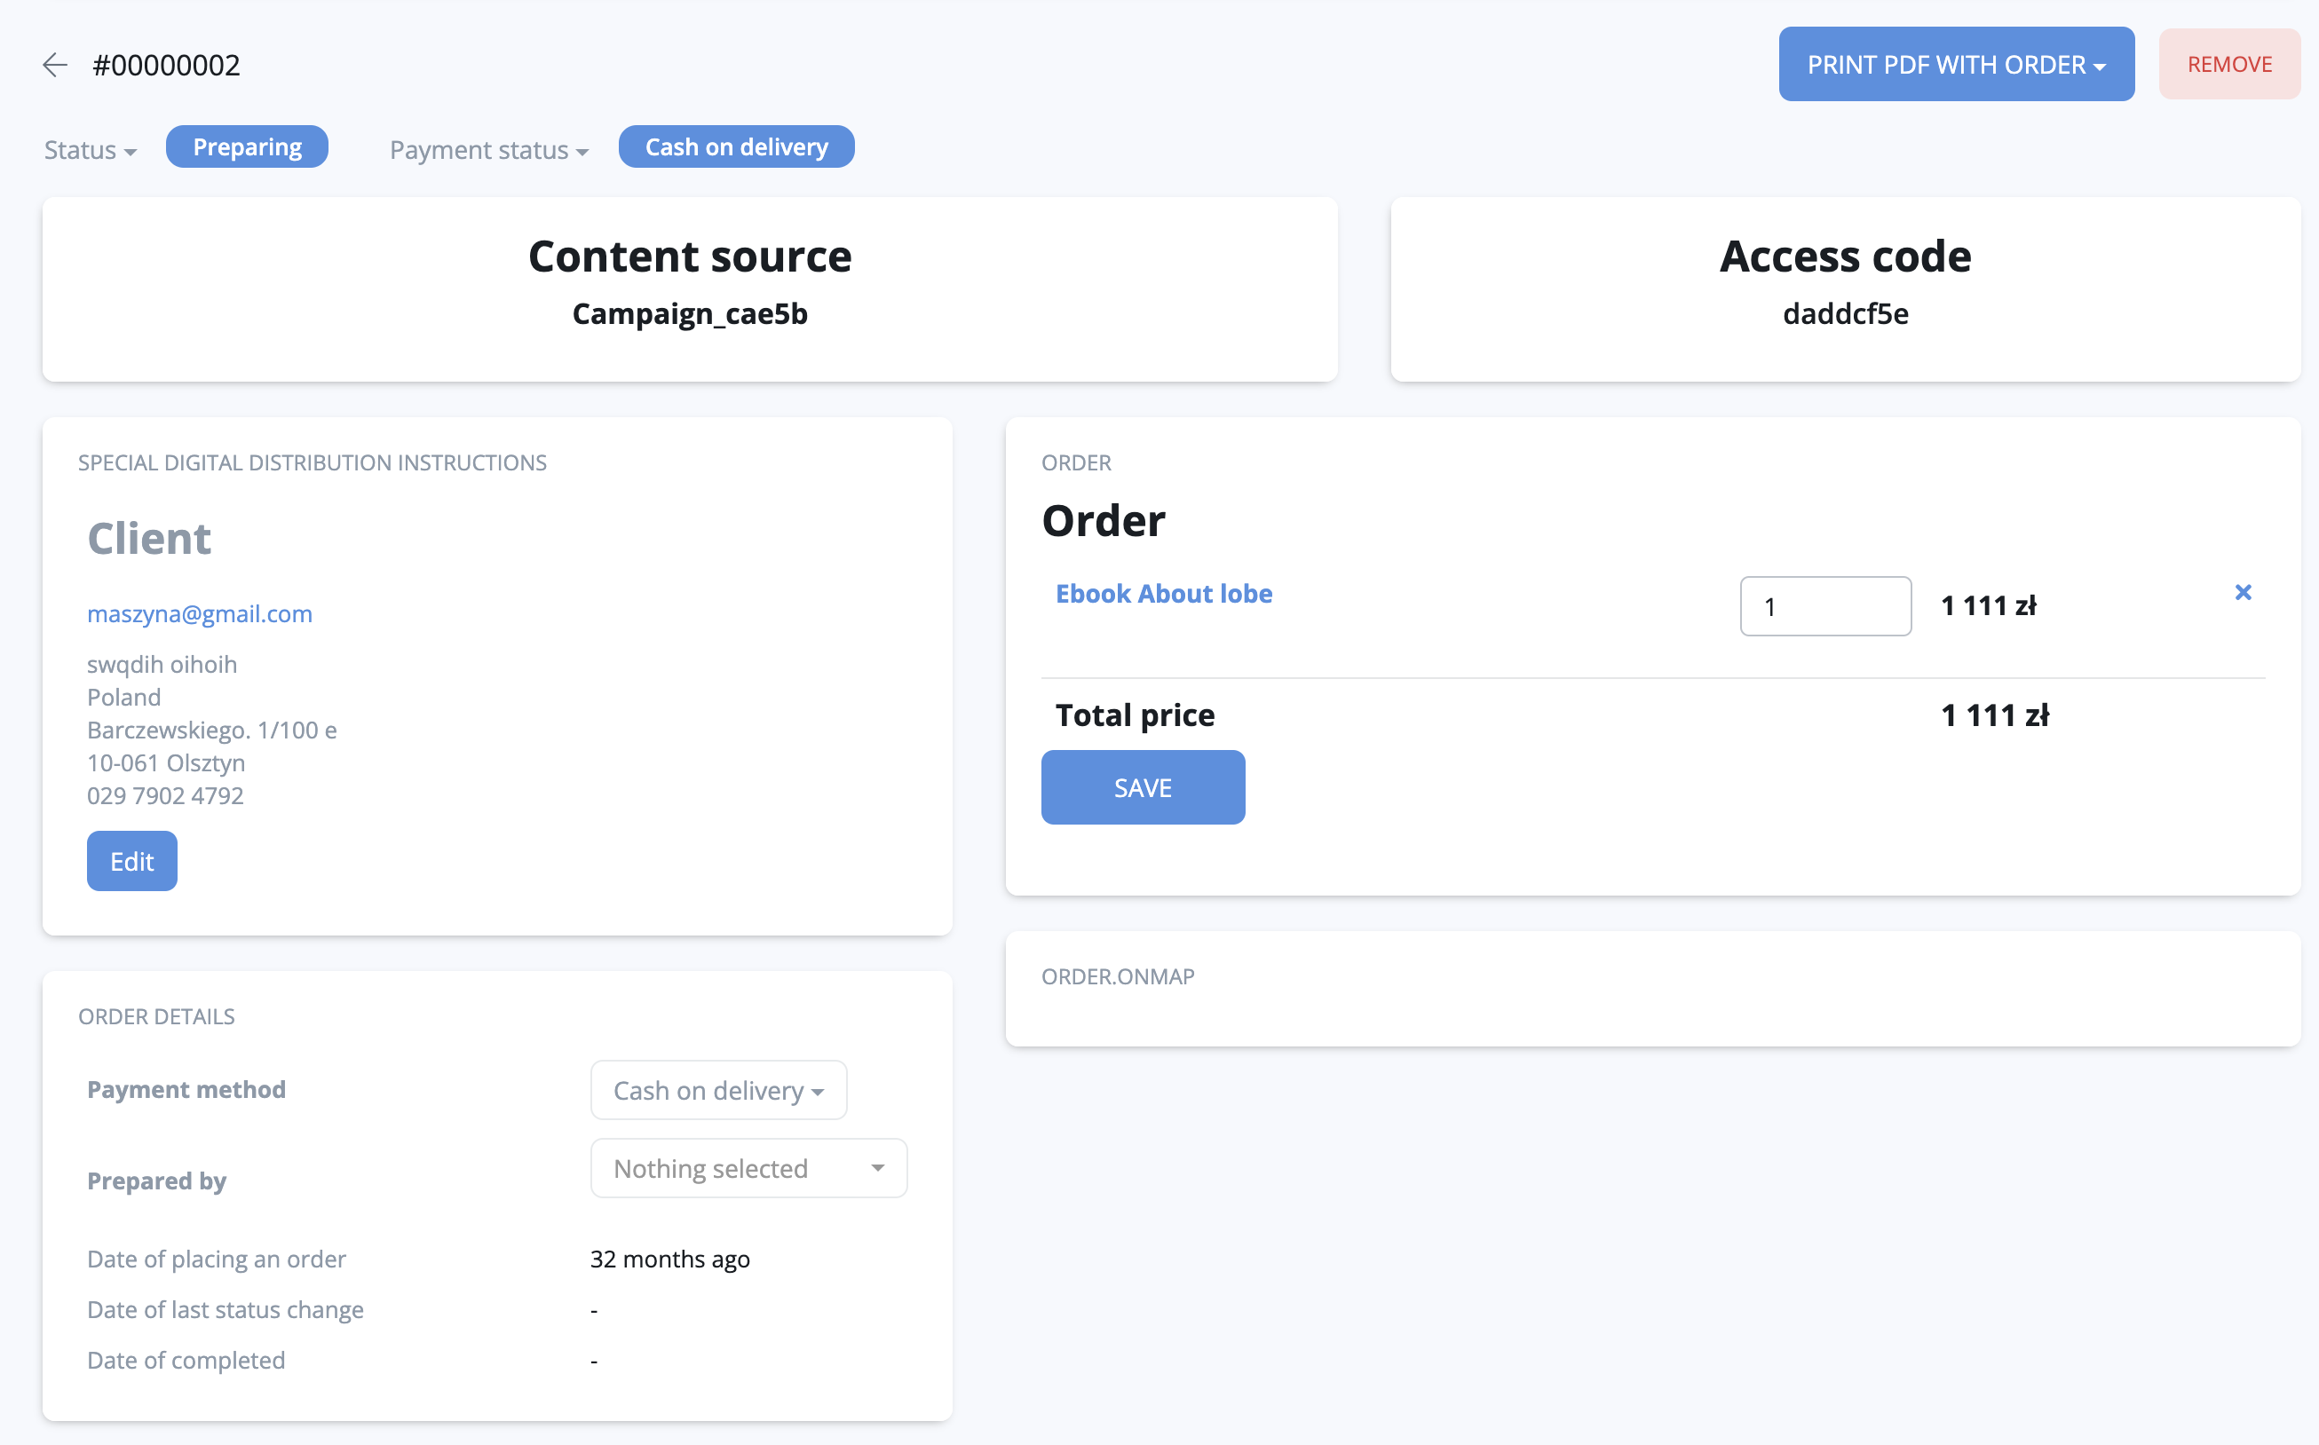Expand Print PDF with Order menu
The width and height of the screenshot is (2319, 1445).
click(1955, 64)
